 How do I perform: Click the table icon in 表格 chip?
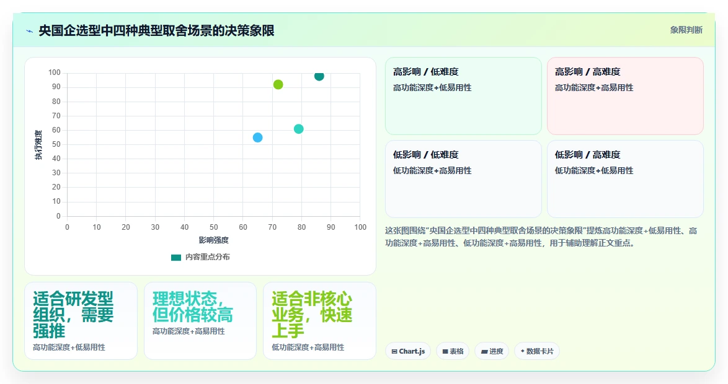445,352
